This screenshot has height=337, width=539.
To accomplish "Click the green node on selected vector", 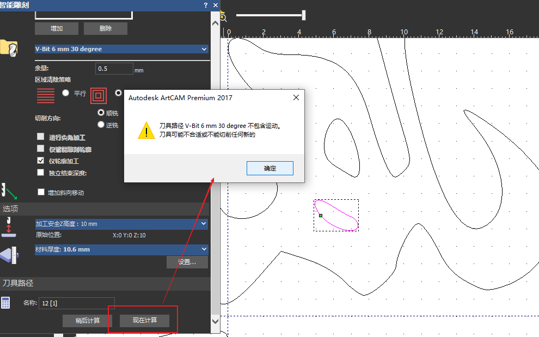I will [321, 216].
